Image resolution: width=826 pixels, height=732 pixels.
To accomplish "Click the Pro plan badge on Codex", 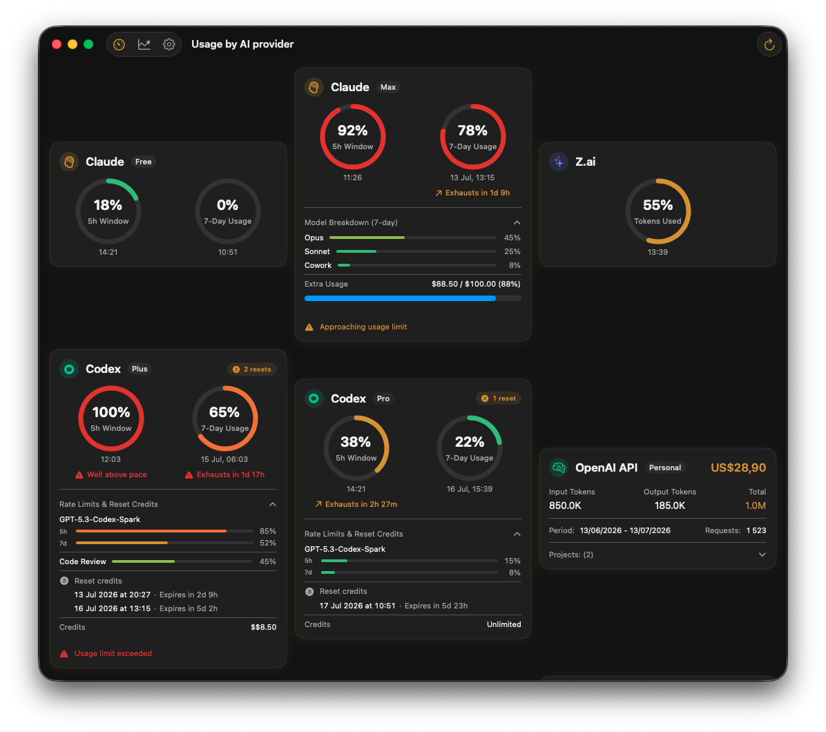I will (x=383, y=398).
